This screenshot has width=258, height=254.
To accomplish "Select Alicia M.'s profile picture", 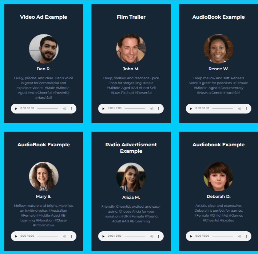I will (x=131, y=177).
